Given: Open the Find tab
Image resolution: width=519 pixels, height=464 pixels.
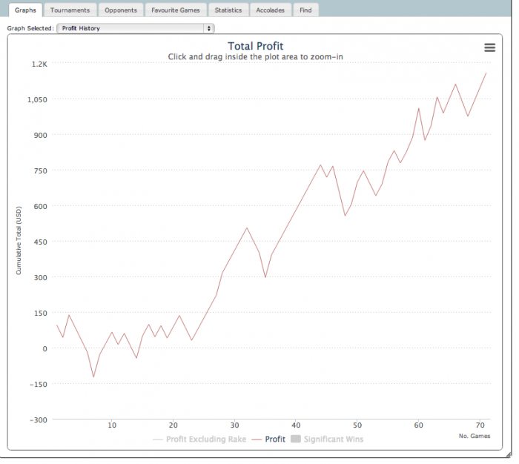Looking at the screenshot, I should 305,10.
